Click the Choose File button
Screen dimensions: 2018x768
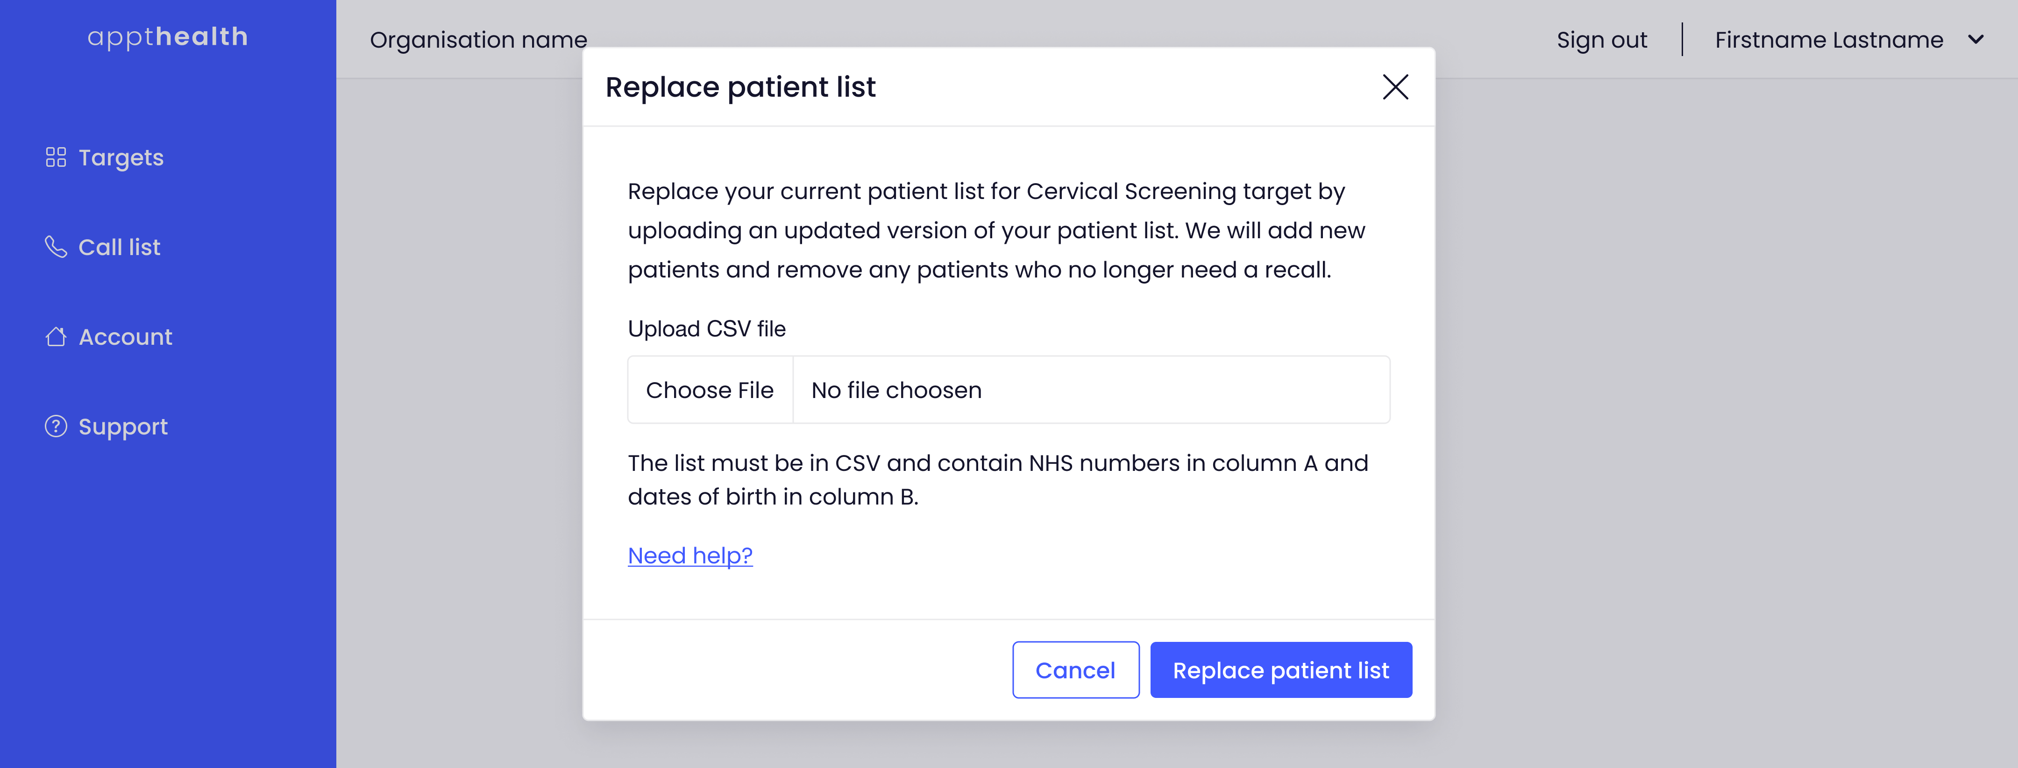coord(710,390)
